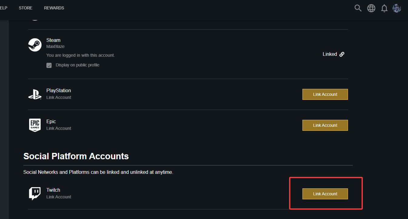Open the notifications bell

(384, 8)
